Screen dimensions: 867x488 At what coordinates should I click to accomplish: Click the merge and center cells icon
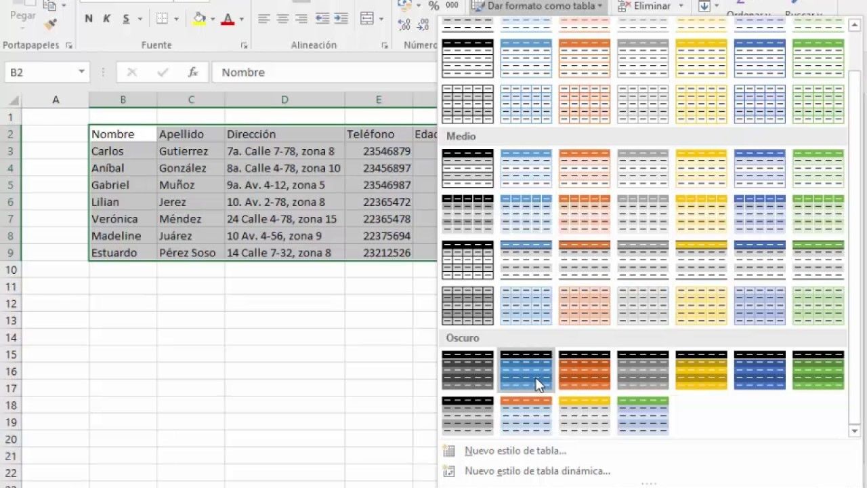(x=367, y=19)
